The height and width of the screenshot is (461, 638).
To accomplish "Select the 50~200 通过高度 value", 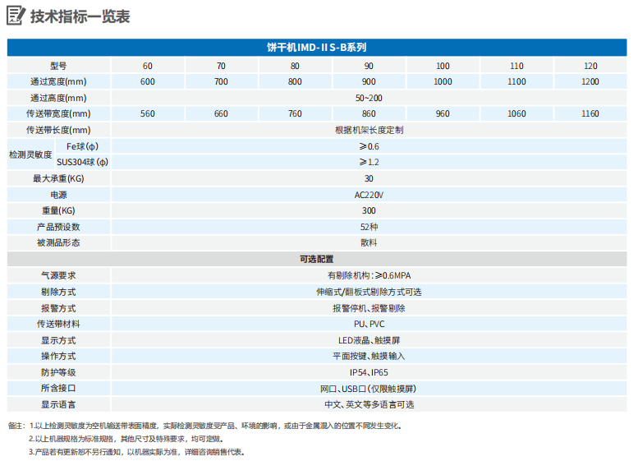I will [x=369, y=98].
